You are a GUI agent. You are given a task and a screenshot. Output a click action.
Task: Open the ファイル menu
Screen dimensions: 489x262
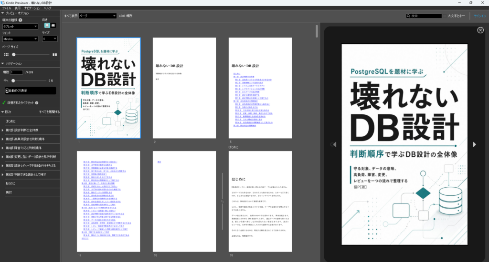(7, 8)
